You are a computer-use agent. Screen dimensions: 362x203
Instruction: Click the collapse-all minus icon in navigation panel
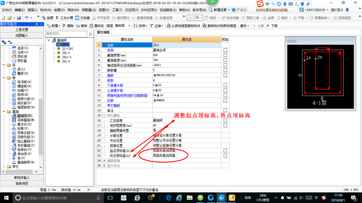(x=10, y=42)
